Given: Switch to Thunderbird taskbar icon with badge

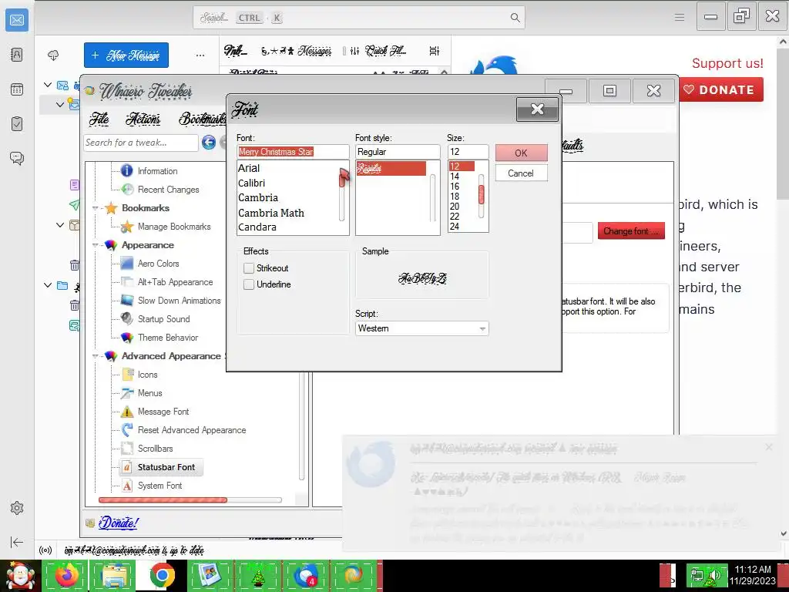Looking at the screenshot, I should pyautogui.click(x=305, y=575).
